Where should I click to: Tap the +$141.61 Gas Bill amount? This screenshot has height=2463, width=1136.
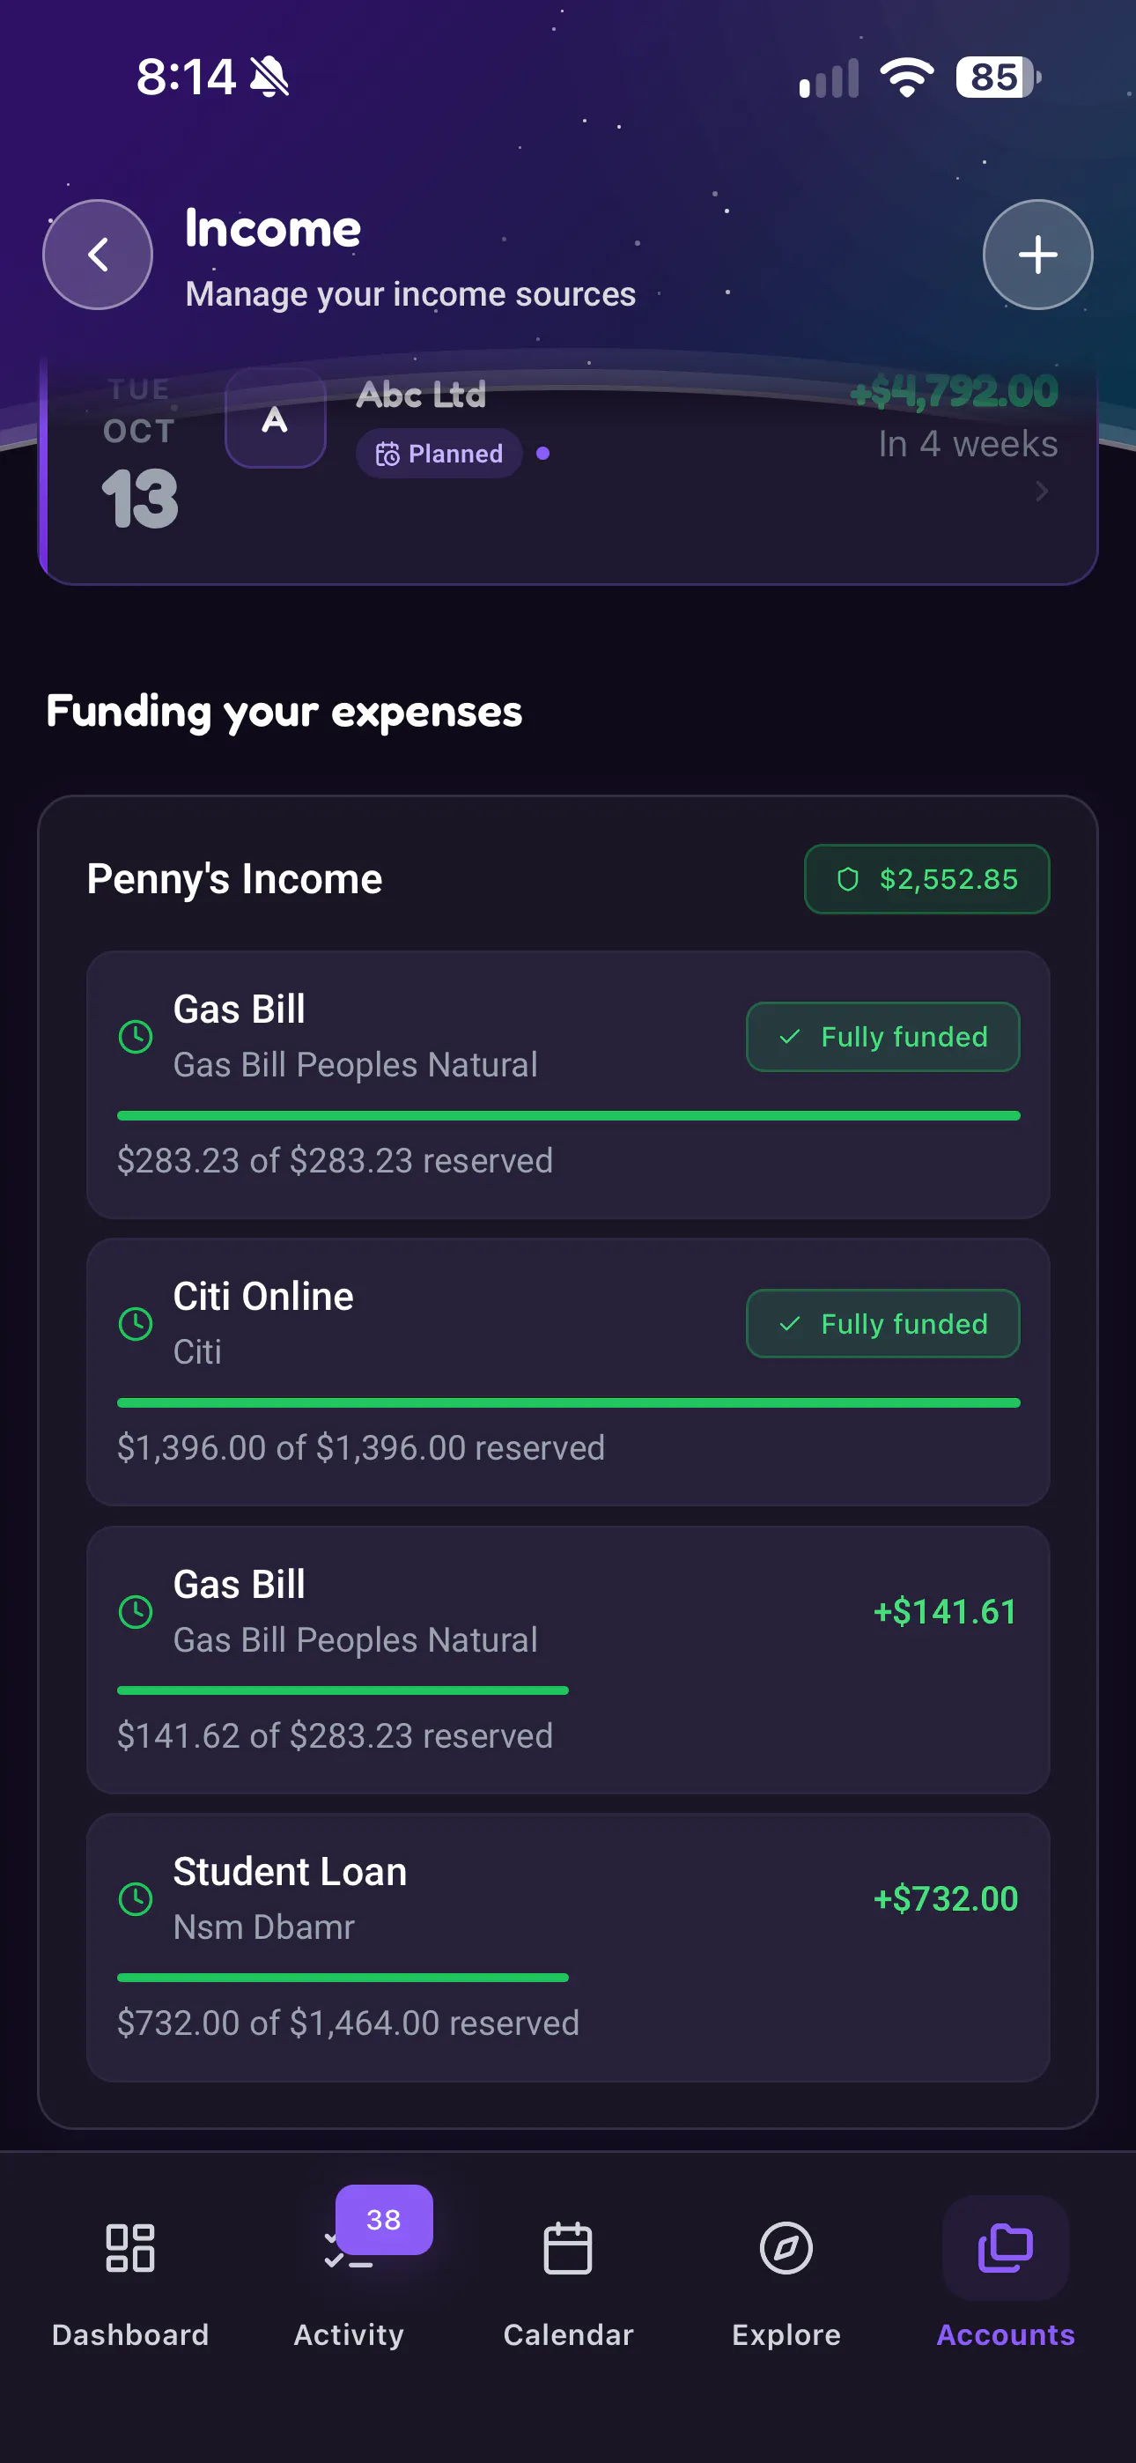pos(945,1611)
